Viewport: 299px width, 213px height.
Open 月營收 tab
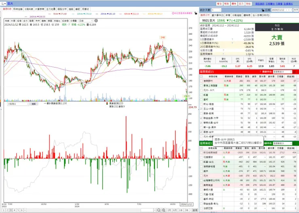coord(85,9)
